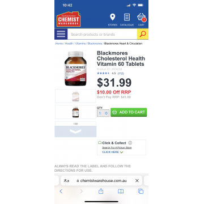Open the Safari tabs overview icon
The width and height of the screenshot is (204, 204).
click(141, 191)
